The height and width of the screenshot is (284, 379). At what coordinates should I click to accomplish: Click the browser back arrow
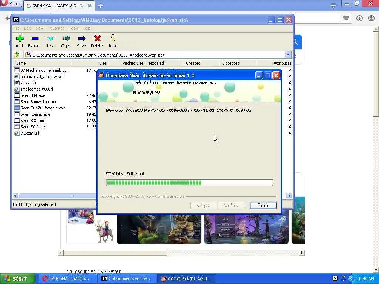tap(8, 18)
